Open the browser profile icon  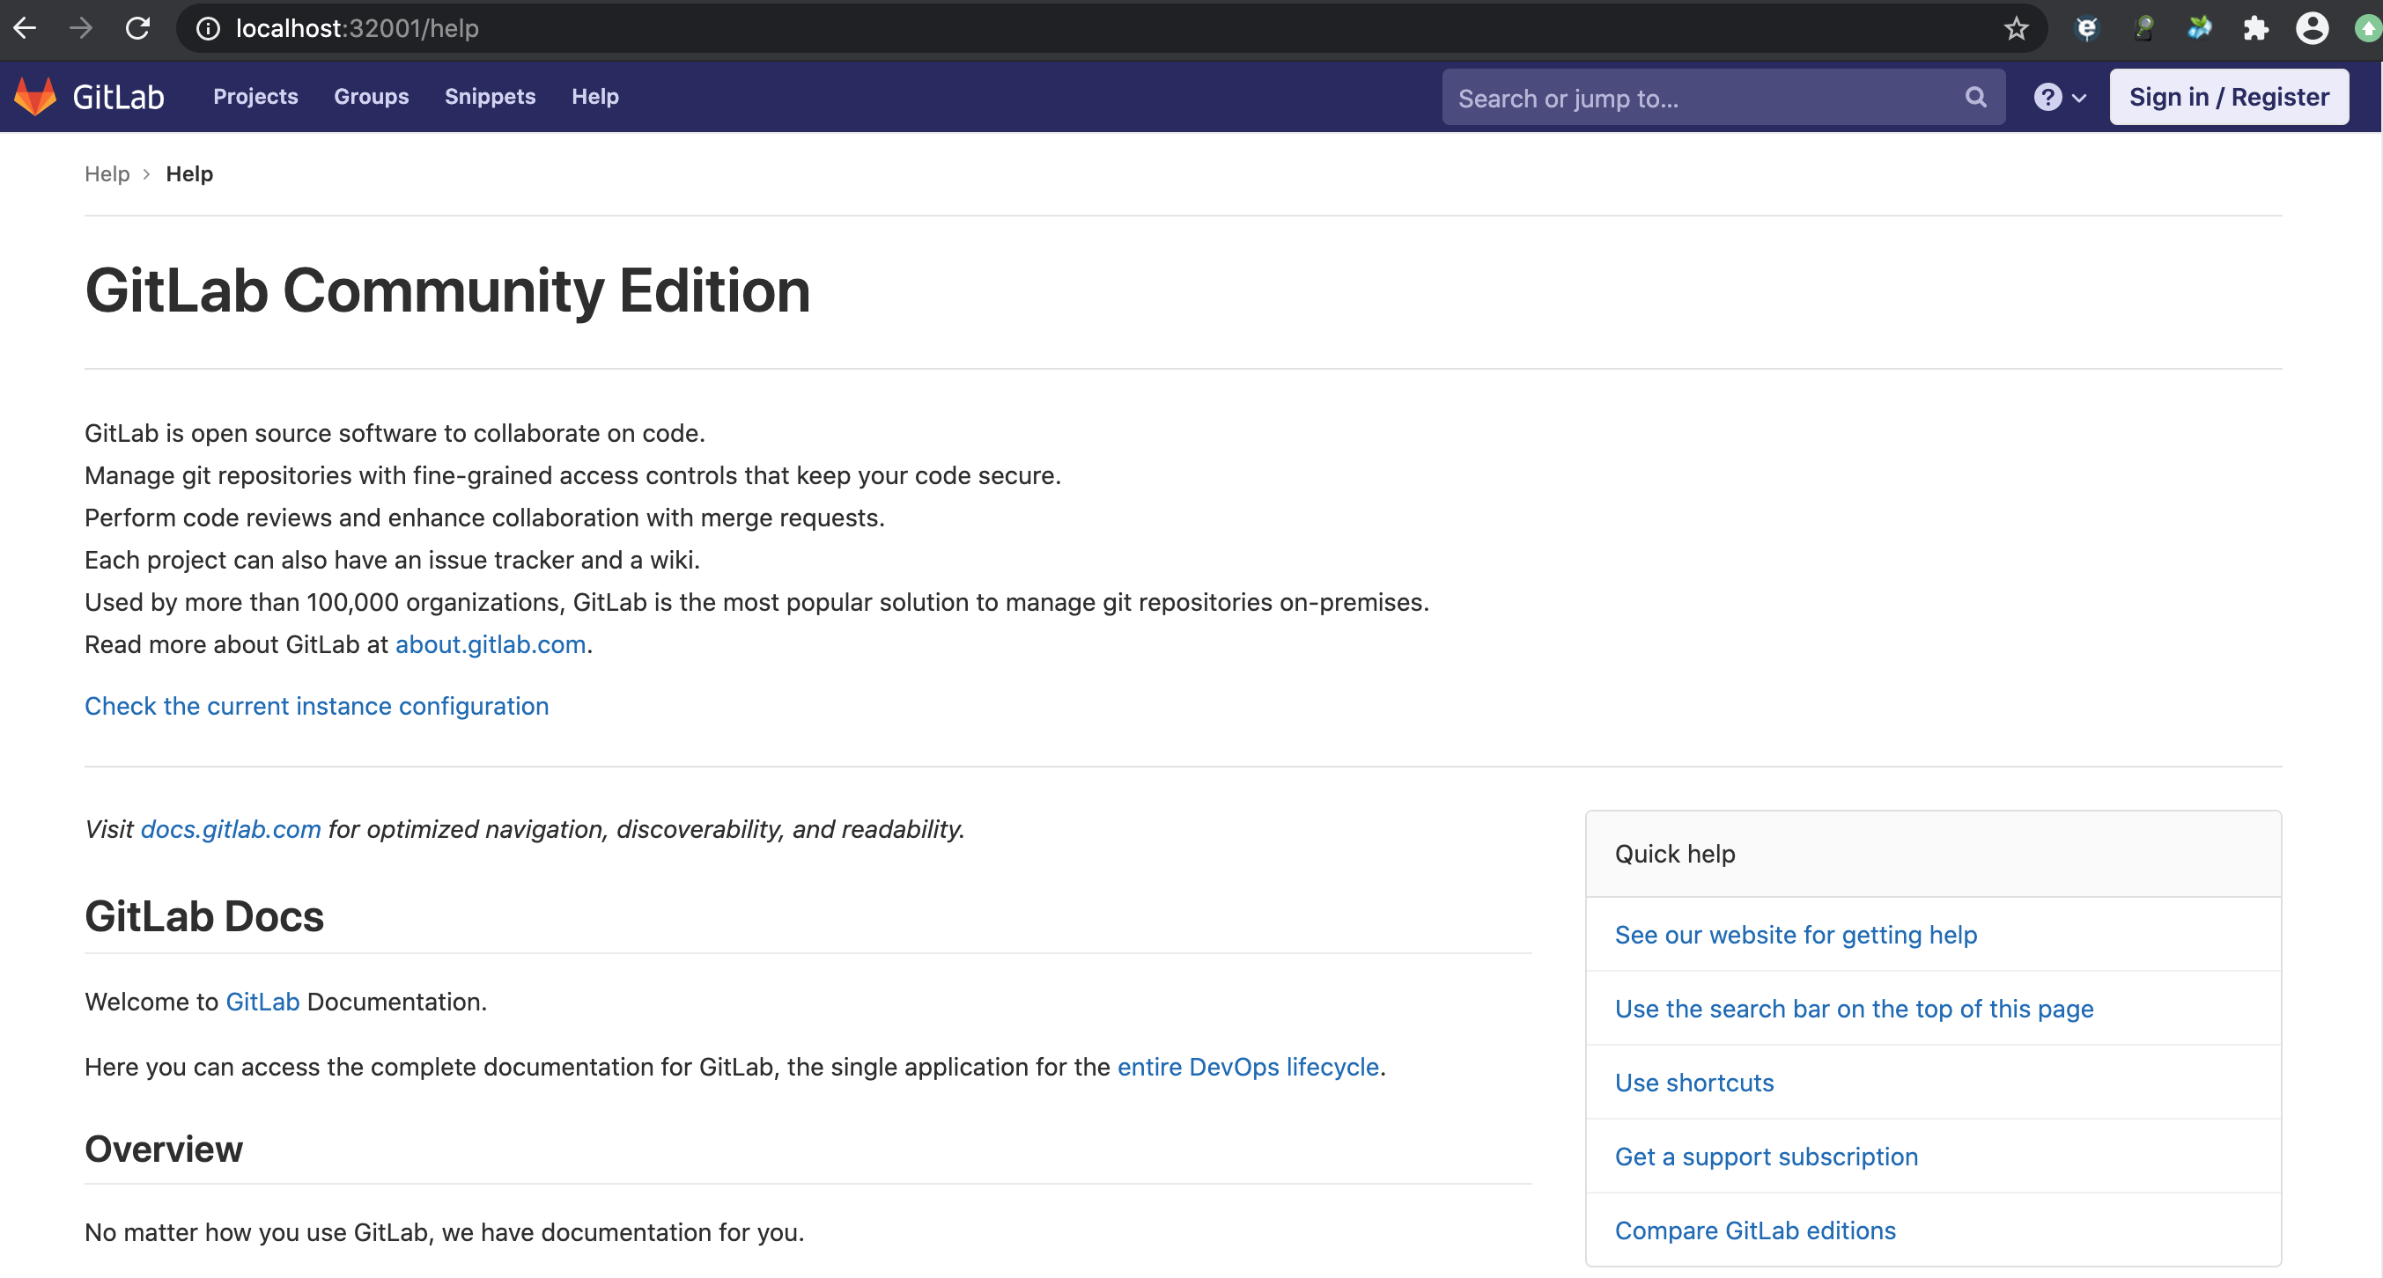coord(2312,28)
